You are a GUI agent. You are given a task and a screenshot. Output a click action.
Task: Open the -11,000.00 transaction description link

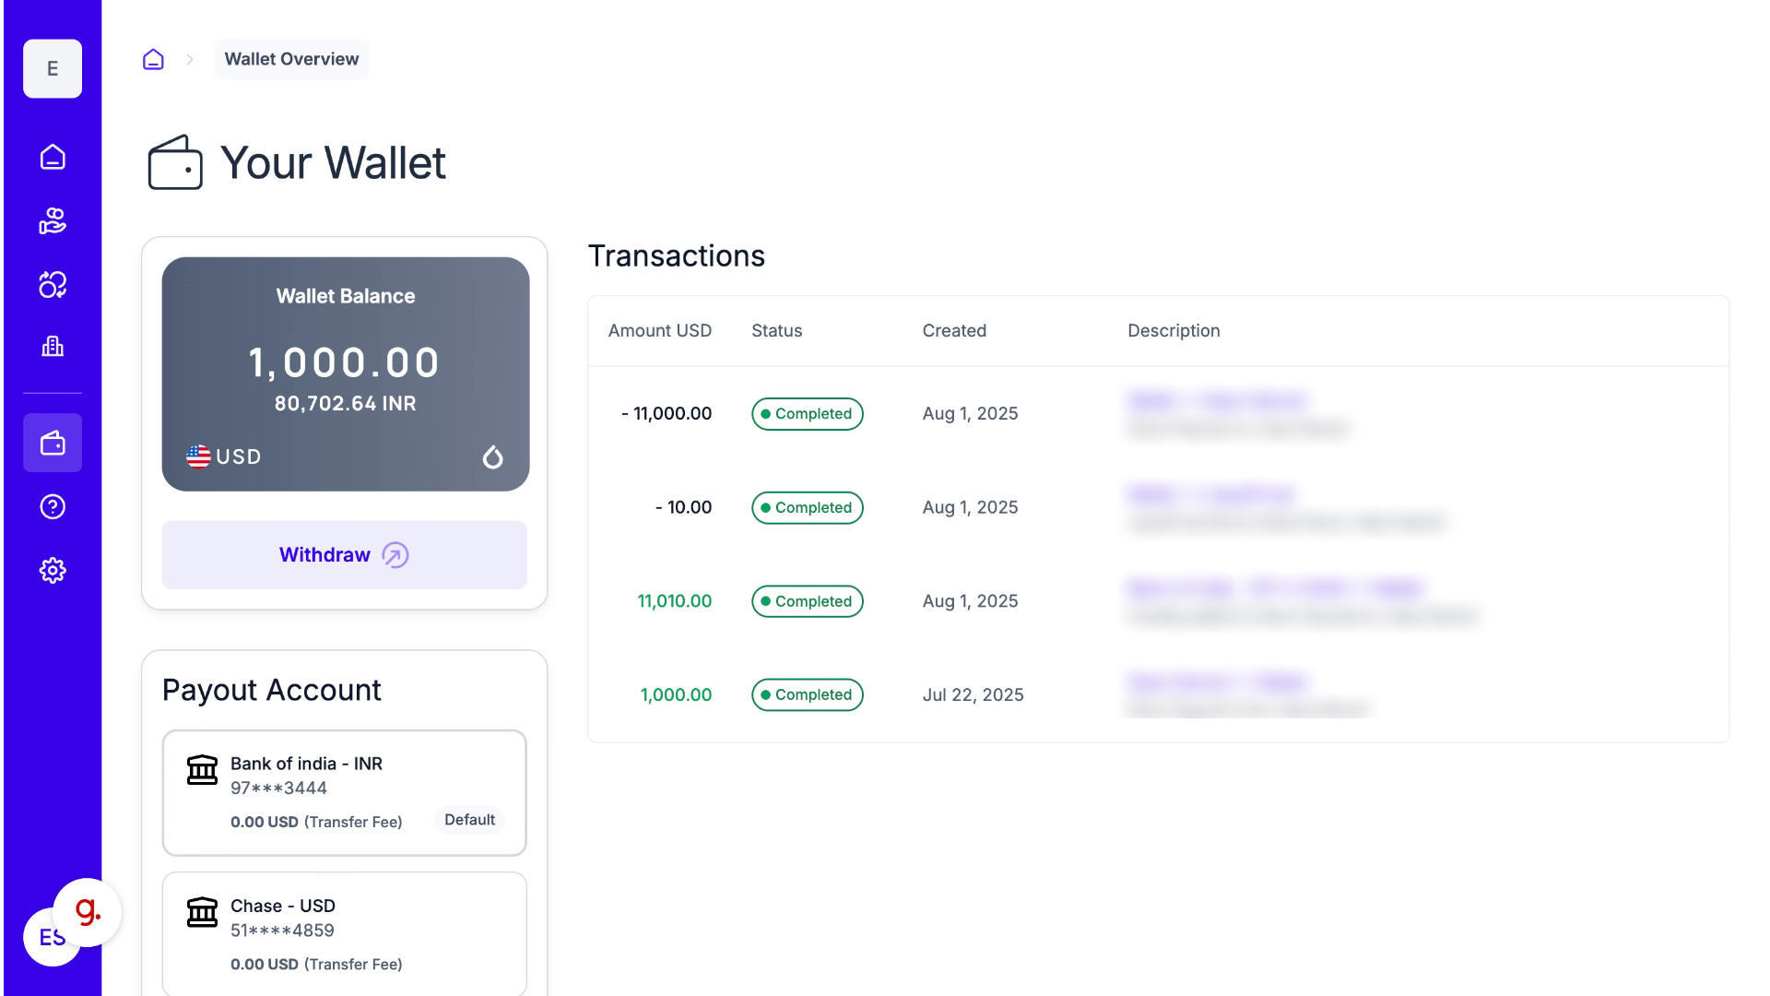click(x=1217, y=400)
